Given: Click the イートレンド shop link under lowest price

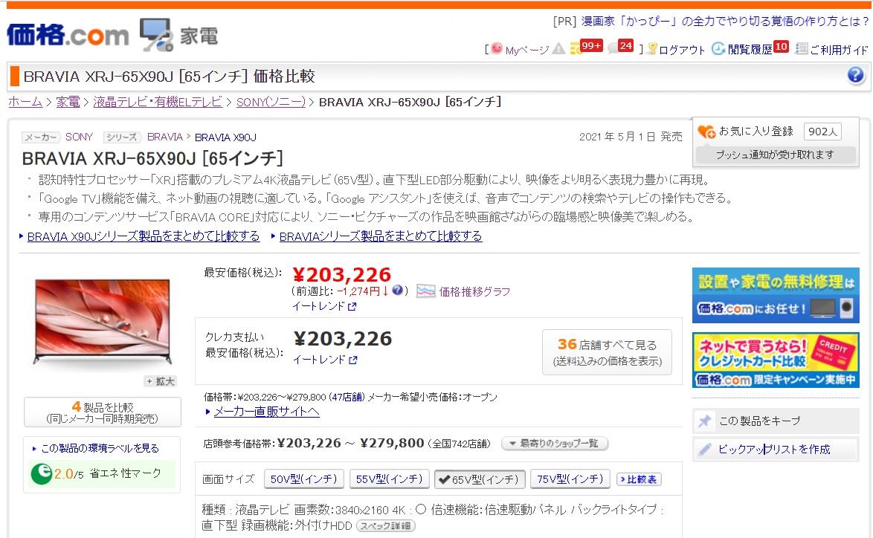Looking at the screenshot, I should pos(319,307).
